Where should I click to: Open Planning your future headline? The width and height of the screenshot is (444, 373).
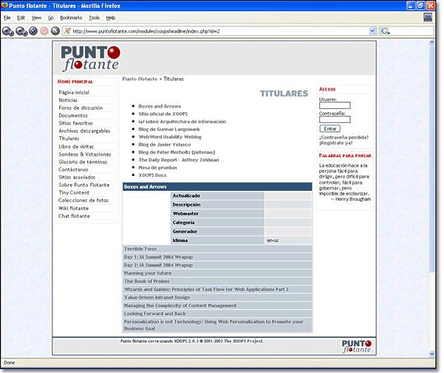(x=147, y=273)
